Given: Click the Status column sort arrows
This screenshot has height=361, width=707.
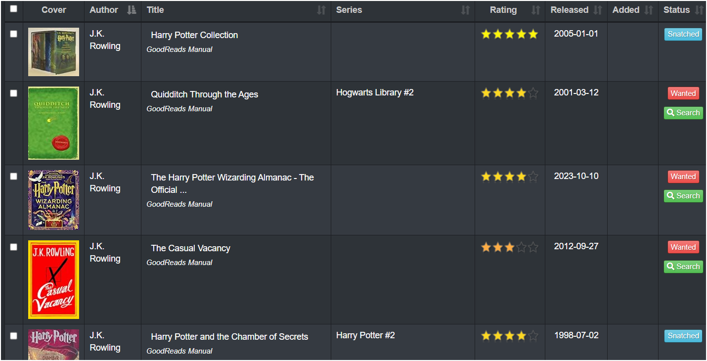Looking at the screenshot, I should tap(699, 10).
